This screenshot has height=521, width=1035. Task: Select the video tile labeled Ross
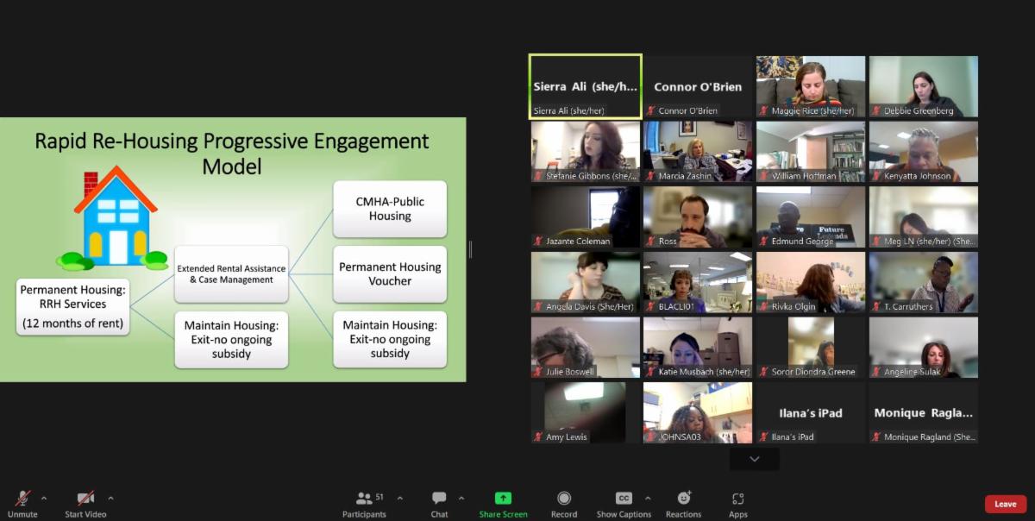pyautogui.click(x=698, y=217)
